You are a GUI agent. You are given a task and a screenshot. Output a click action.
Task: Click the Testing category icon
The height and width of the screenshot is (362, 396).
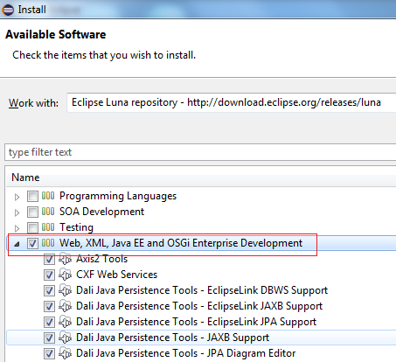(48, 227)
